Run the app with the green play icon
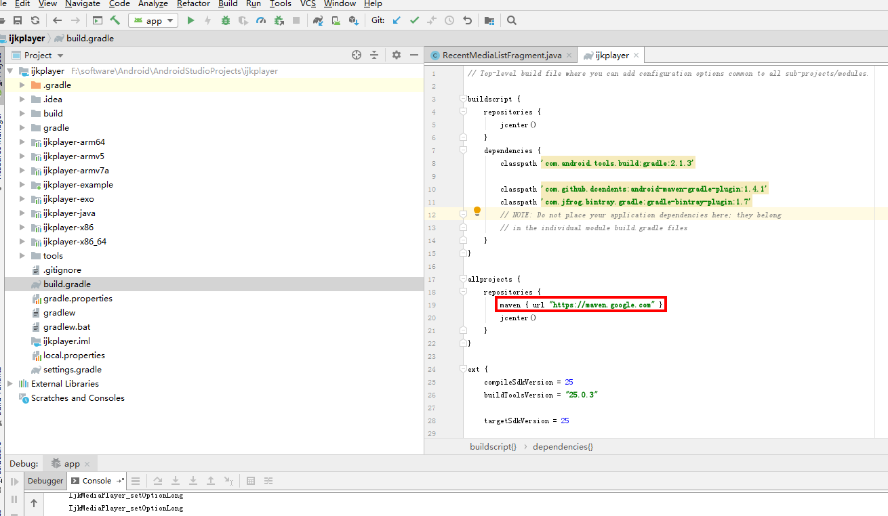This screenshot has width=888, height=516. (190, 21)
